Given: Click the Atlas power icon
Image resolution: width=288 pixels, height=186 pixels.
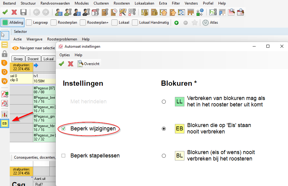Looking at the screenshot, I should pos(206,22).
